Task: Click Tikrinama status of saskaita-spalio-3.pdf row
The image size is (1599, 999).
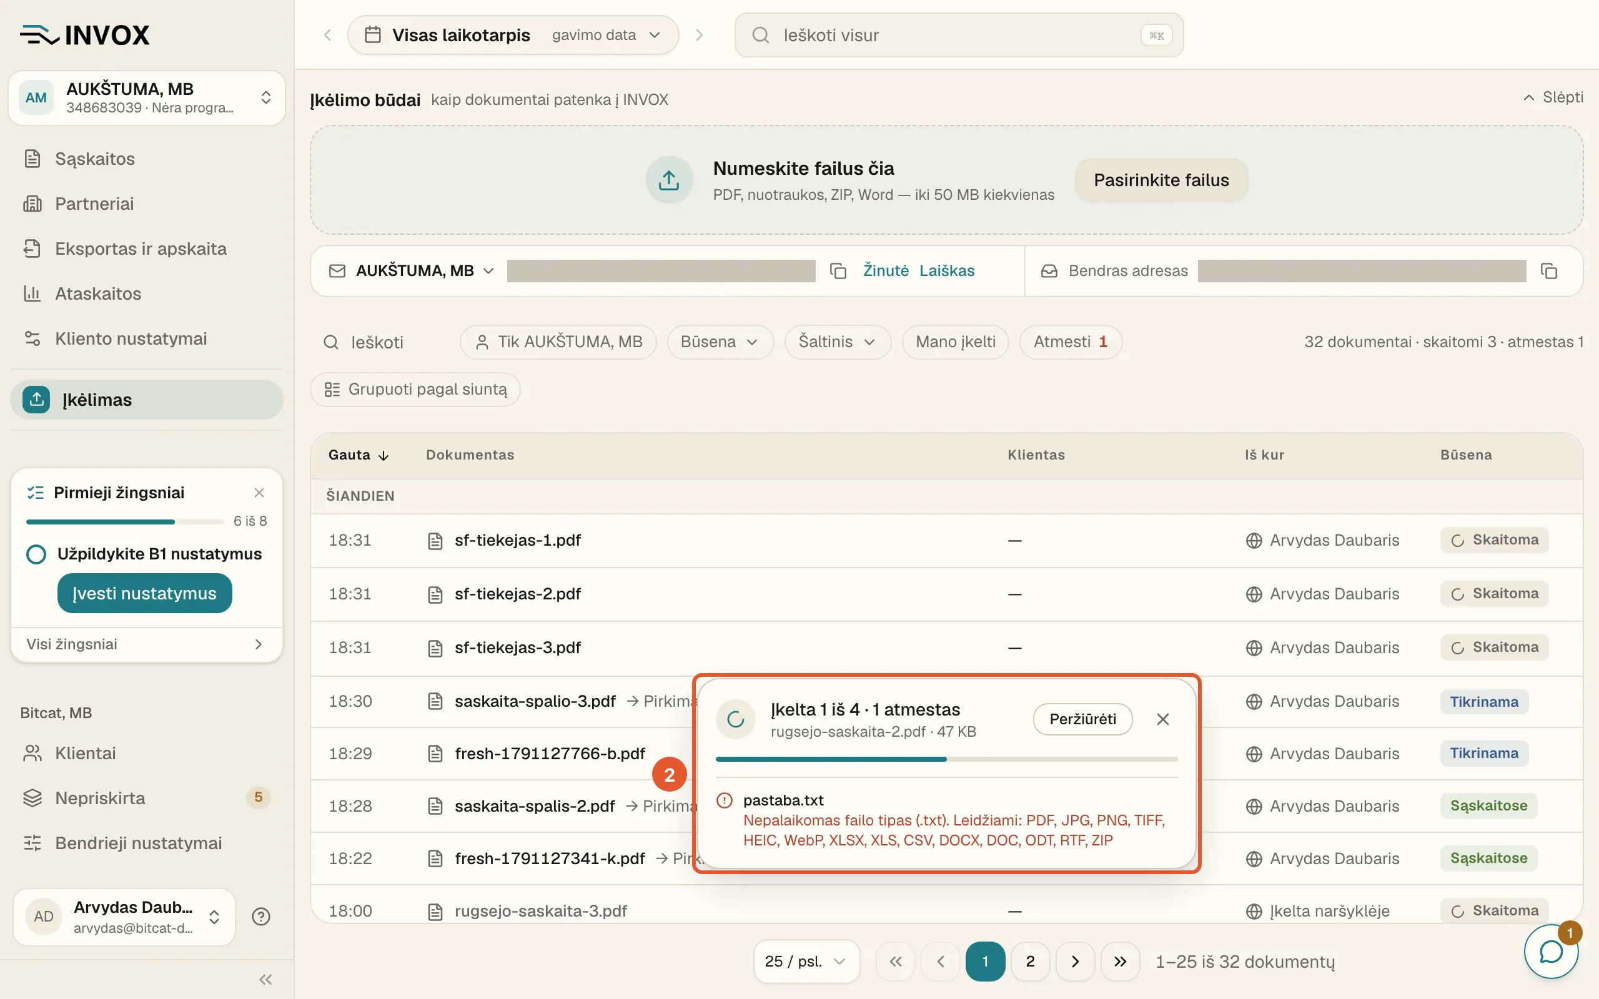Action: tap(1484, 702)
